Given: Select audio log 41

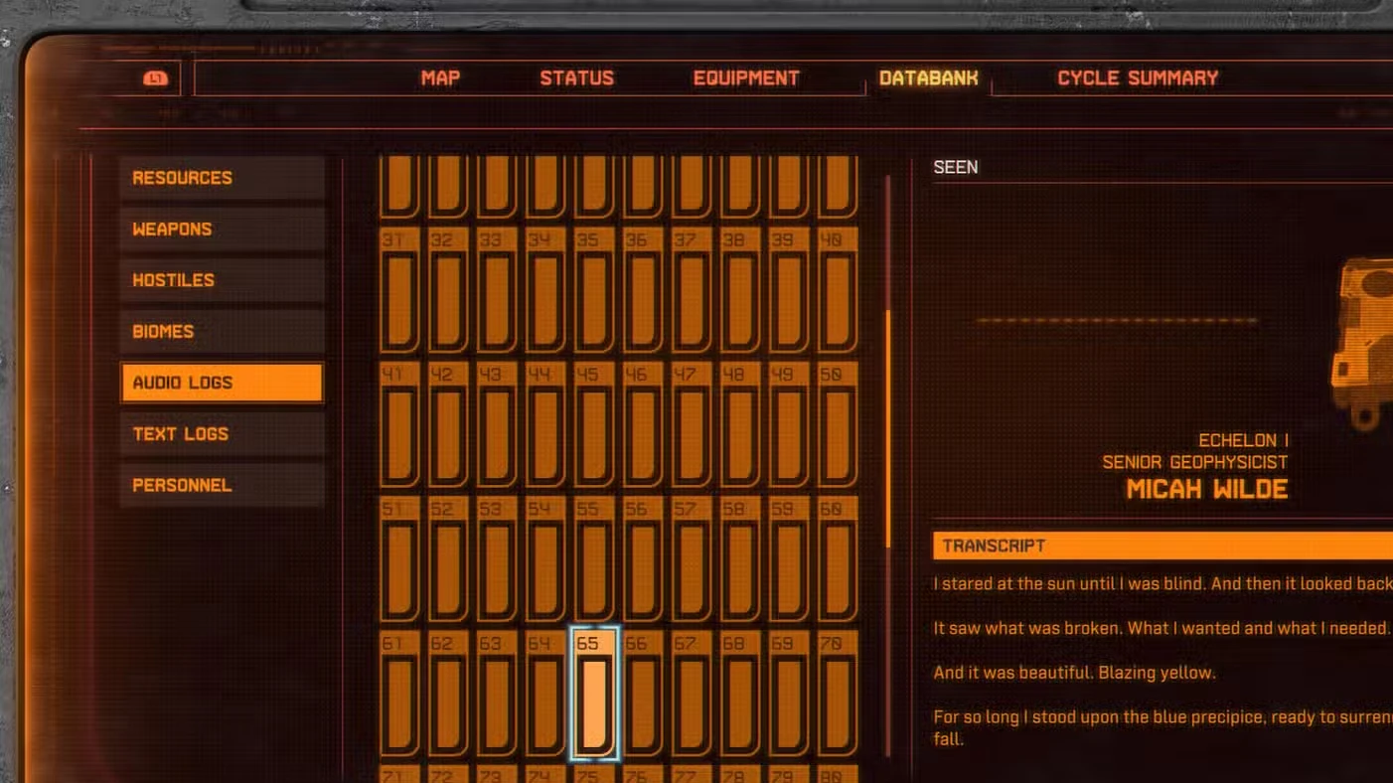Looking at the screenshot, I should point(398,424).
